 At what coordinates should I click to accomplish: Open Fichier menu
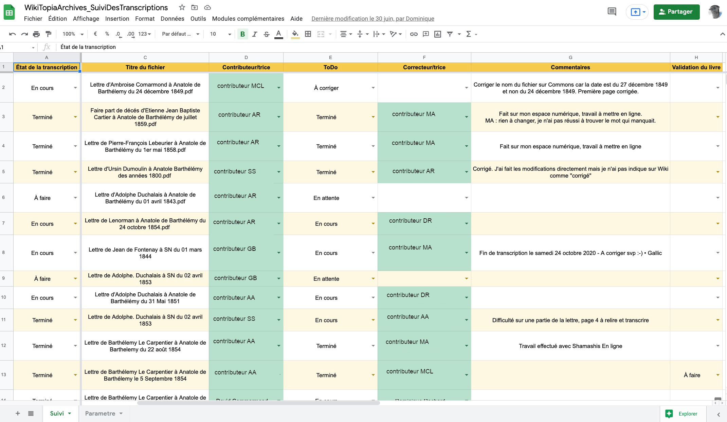(x=33, y=19)
